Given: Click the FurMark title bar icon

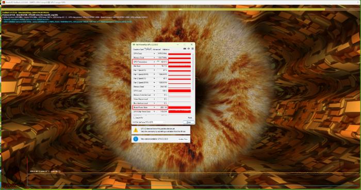Looking at the screenshot, I should (x=4, y=2).
